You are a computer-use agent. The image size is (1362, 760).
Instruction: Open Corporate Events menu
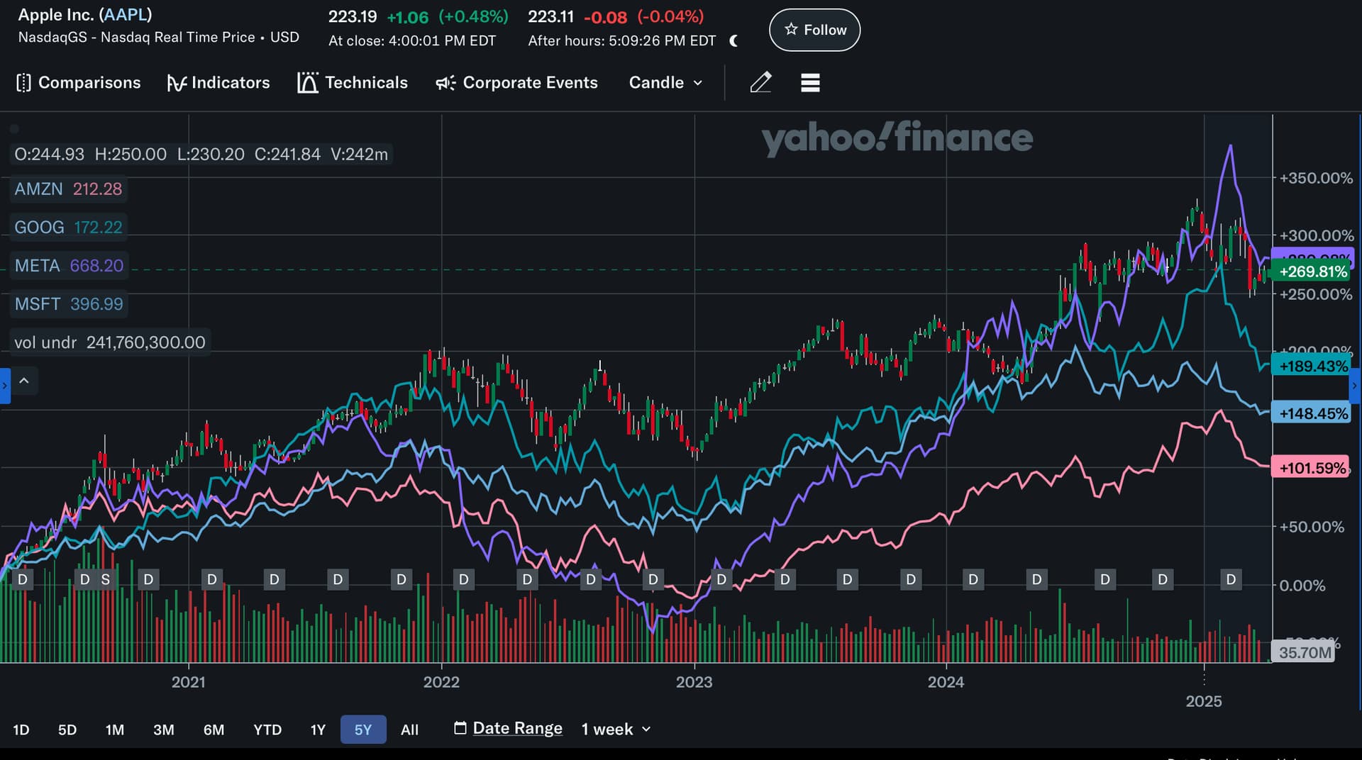pyautogui.click(x=516, y=83)
